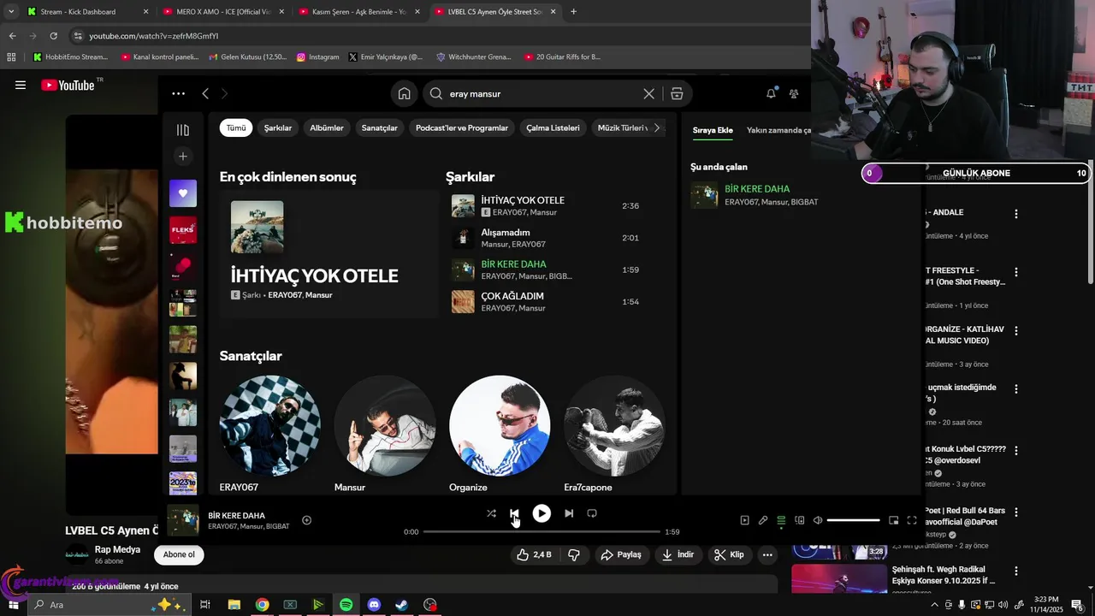Open Liked Songs heart playlist
This screenshot has width=1095, height=616.
click(x=183, y=193)
